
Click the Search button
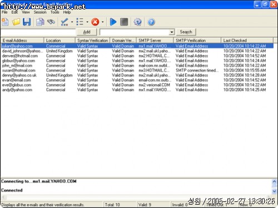pyautogui.click(x=186, y=32)
